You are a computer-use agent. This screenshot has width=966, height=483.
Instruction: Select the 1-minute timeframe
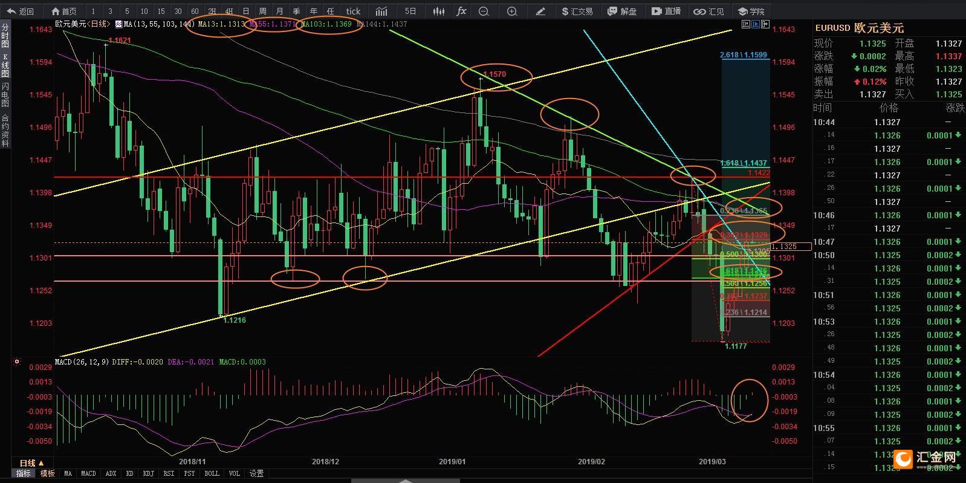point(93,11)
